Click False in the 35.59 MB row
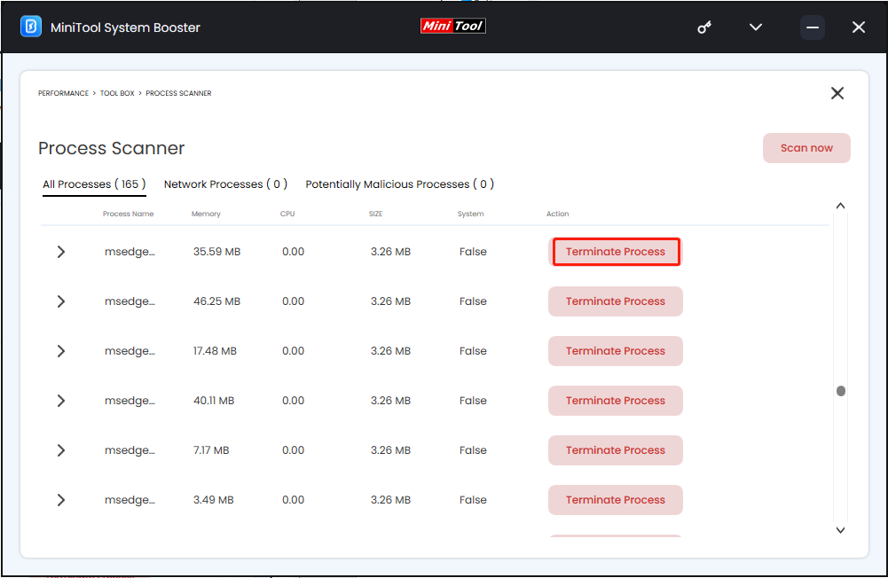Screen dimensions: 888x578 (473, 252)
